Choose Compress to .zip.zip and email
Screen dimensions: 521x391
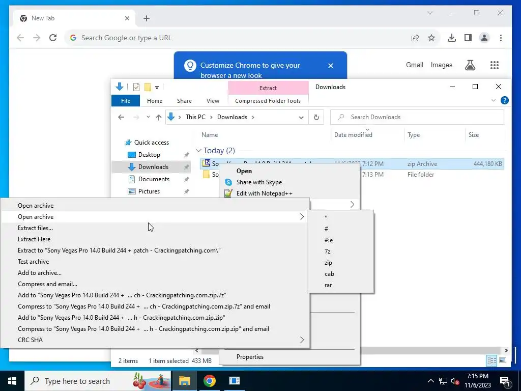(155, 329)
